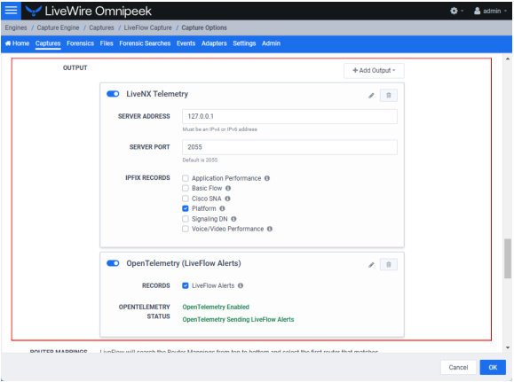Image resolution: width=514 pixels, height=382 pixels.
Task: Click the LiveWire Omnipeek logo
Action: [89, 12]
